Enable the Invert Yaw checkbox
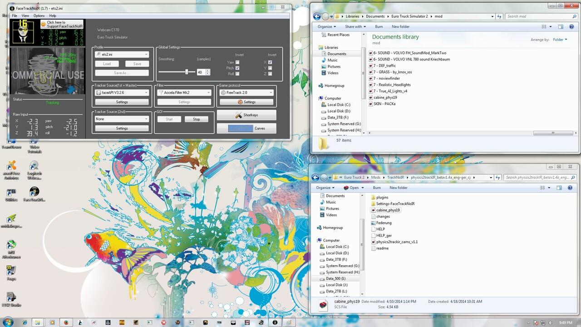The height and width of the screenshot is (327, 581). click(237, 62)
